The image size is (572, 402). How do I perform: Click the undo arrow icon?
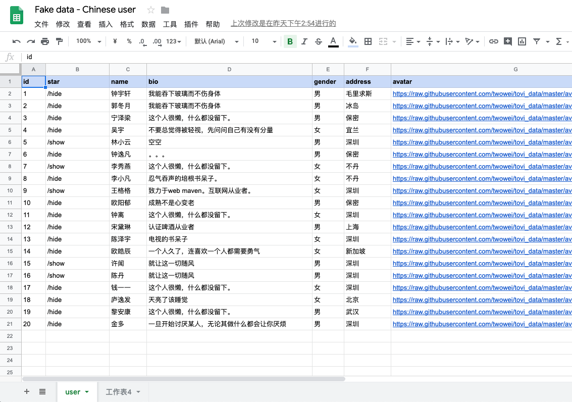point(17,41)
